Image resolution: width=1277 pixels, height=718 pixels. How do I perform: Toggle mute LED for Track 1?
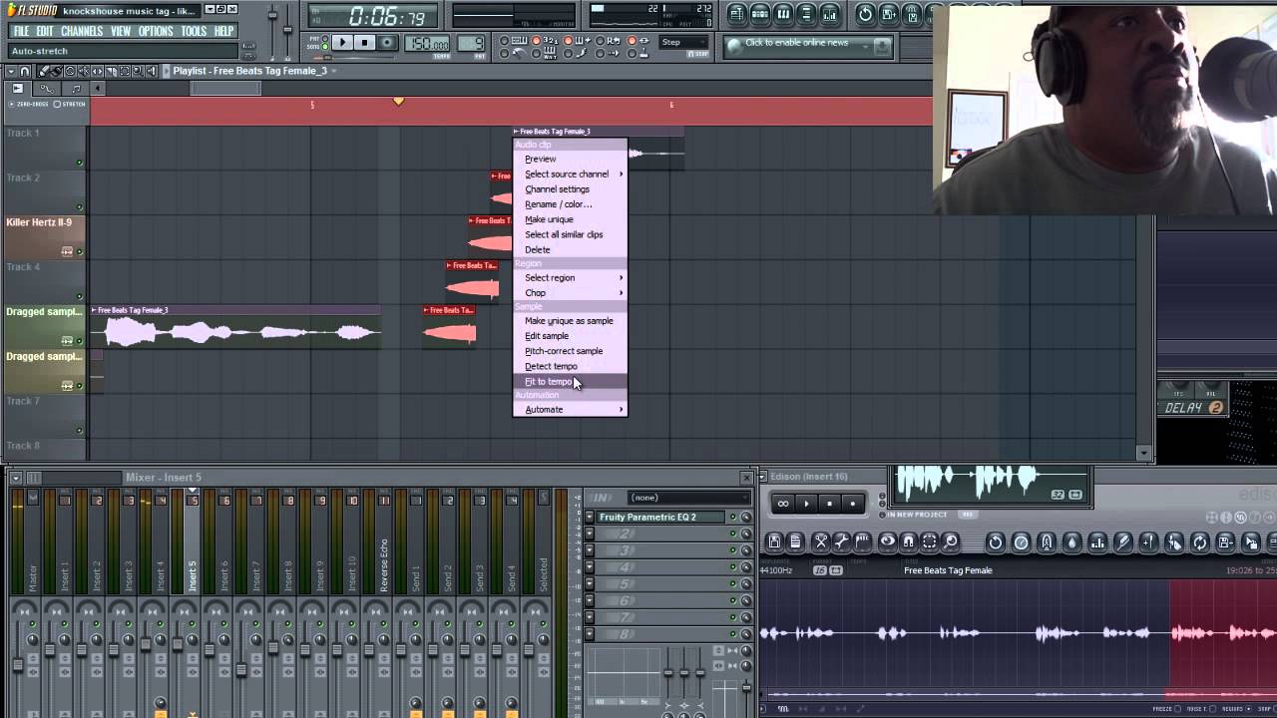[x=79, y=163]
